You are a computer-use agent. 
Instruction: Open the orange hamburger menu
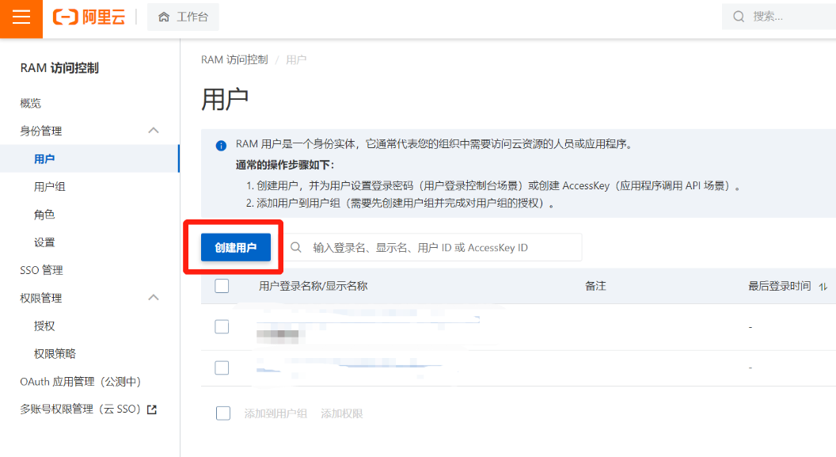click(x=21, y=17)
